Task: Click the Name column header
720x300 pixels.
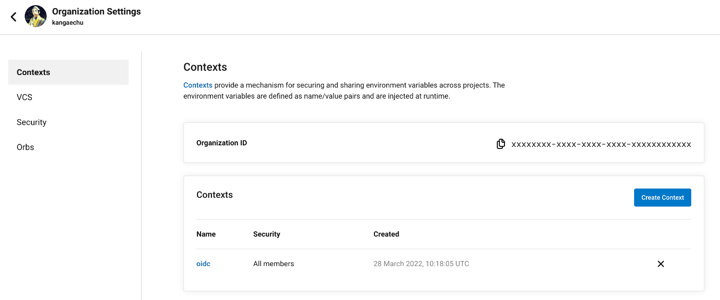Action: pos(206,234)
